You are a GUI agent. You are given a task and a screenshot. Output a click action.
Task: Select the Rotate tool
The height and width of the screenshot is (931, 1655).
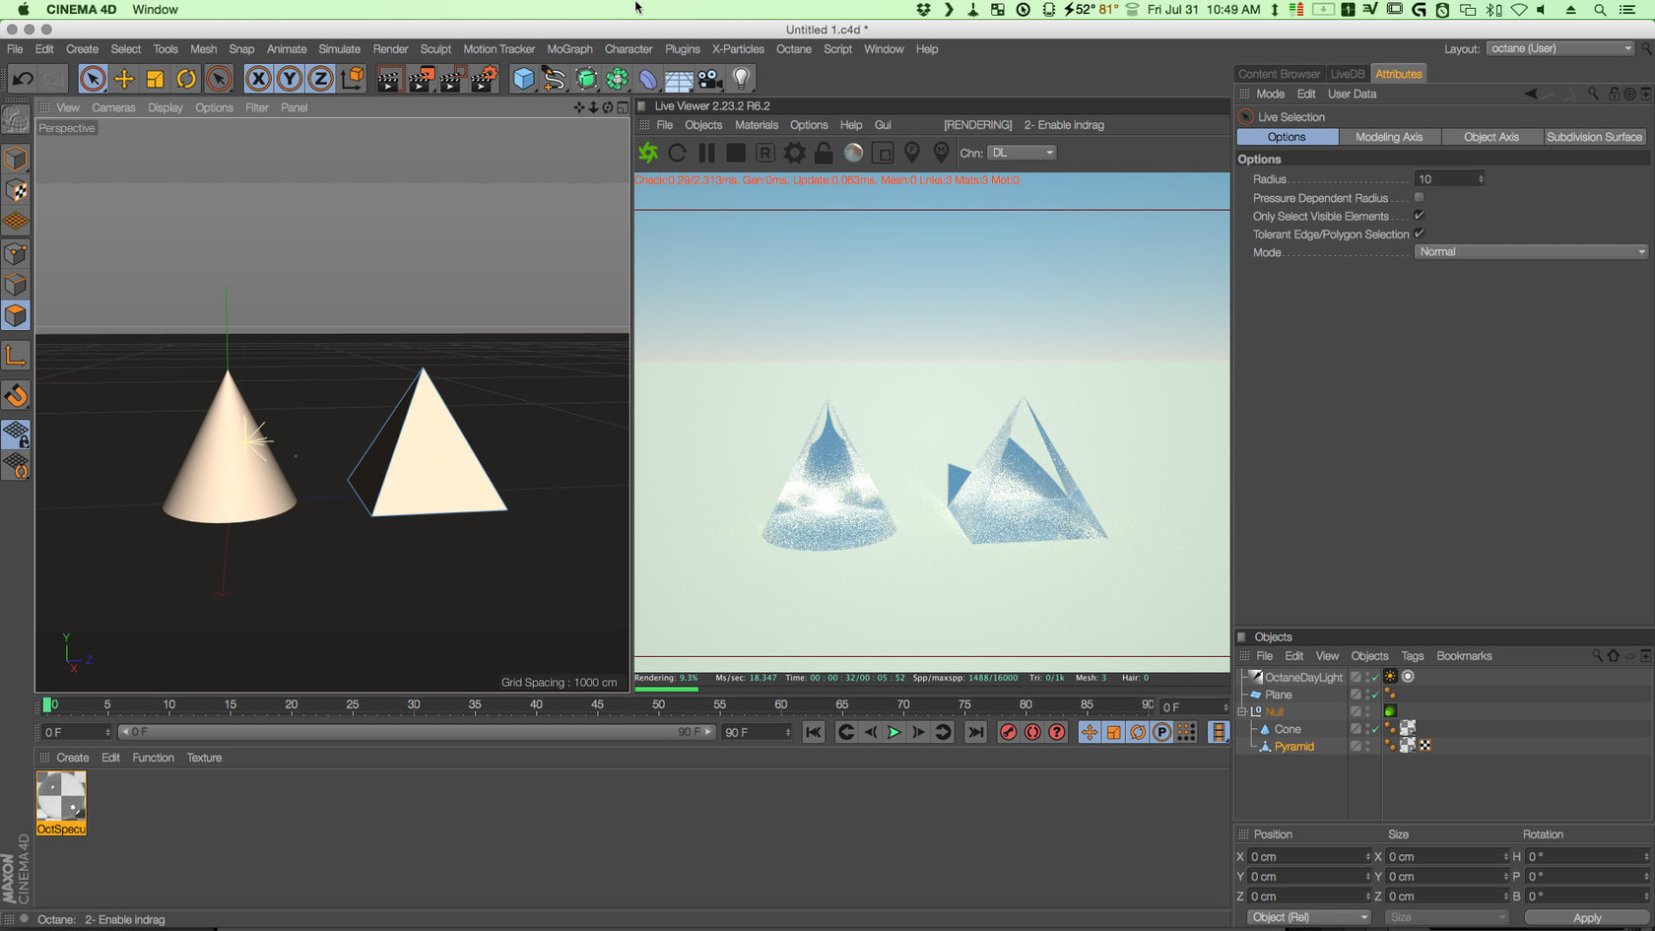pyautogui.click(x=186, y=79)
